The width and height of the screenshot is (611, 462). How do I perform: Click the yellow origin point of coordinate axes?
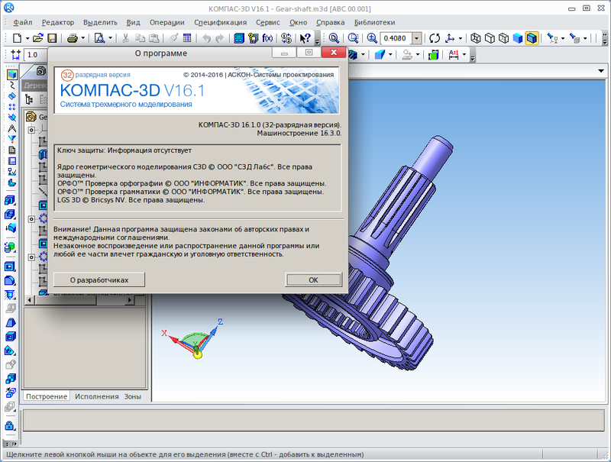(x=197, y=354)
